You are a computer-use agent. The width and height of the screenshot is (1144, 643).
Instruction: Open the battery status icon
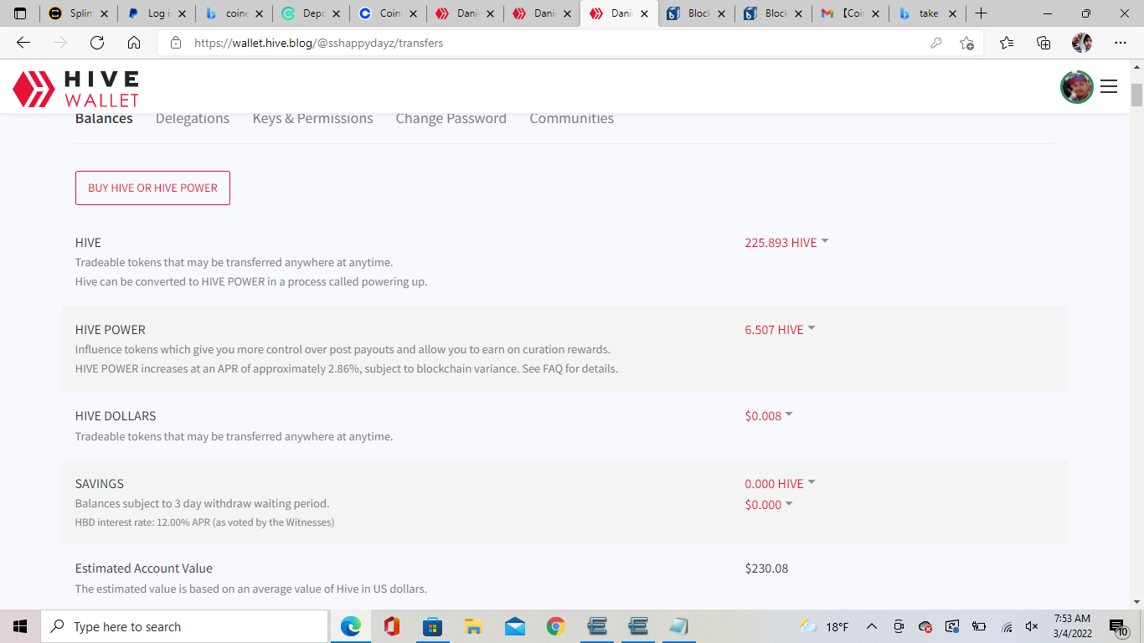click(979, 626)
